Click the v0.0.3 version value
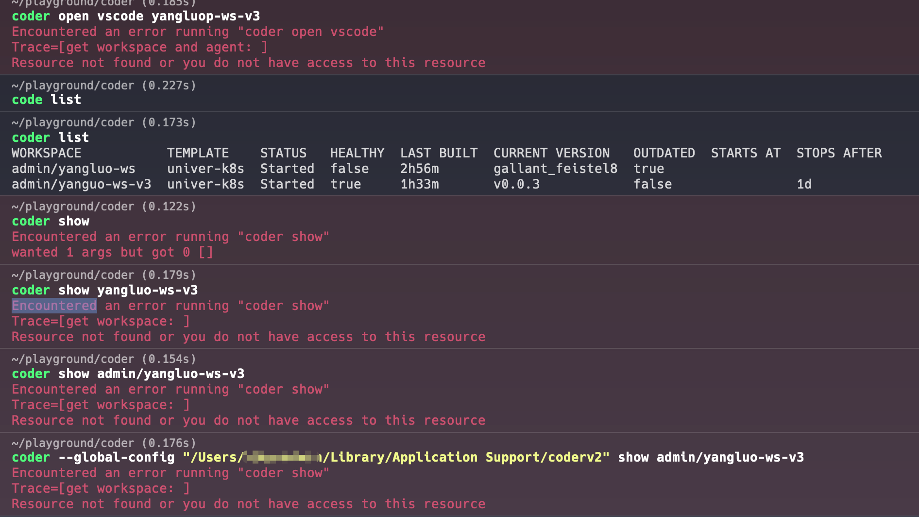 (516, 184)
